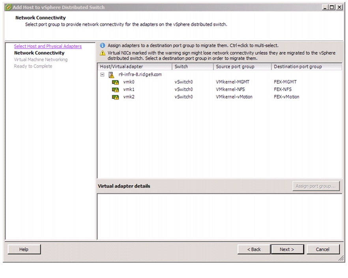Select the Ready to Complete step
348x278 pixels.
(33, 66)
